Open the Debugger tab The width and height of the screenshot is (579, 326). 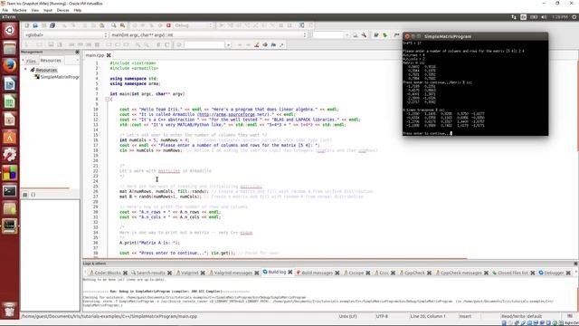[554, 273]
